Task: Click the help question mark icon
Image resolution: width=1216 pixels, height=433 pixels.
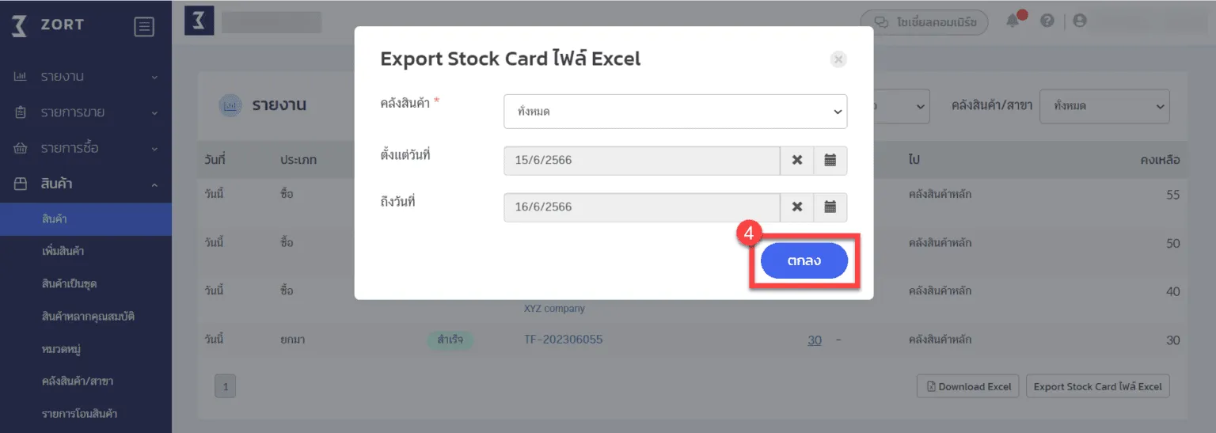Action: (1047, 21)
